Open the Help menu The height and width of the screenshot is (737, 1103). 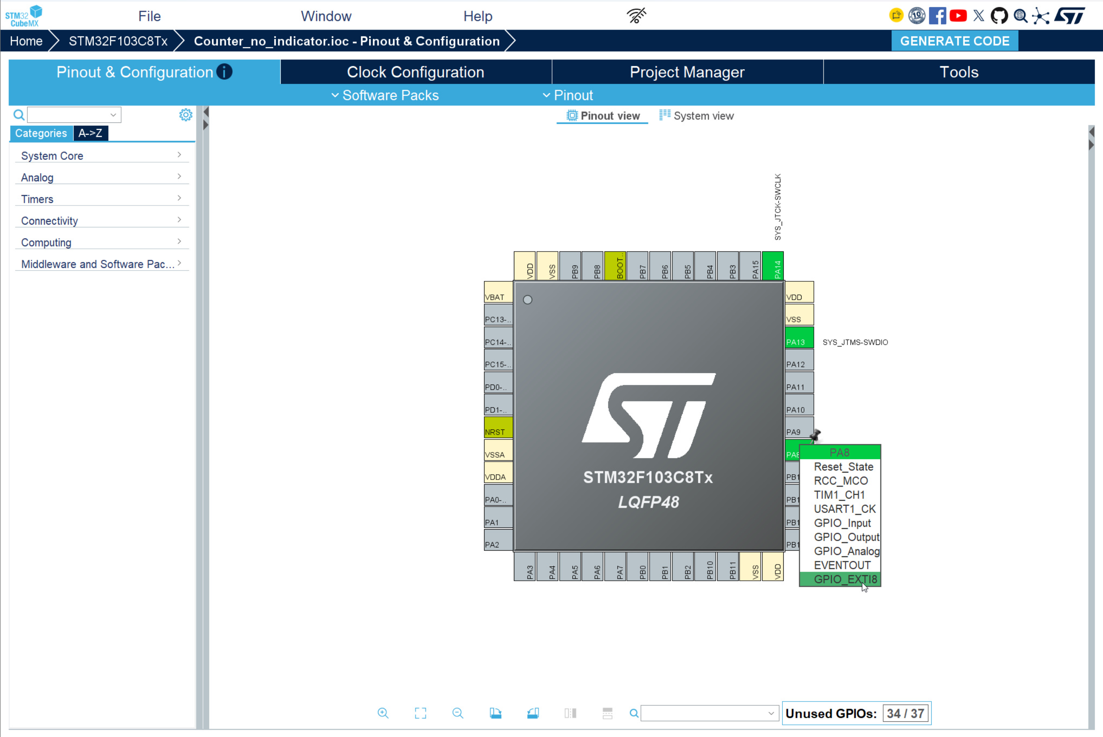pyautogui.click(x=478, y=16)
